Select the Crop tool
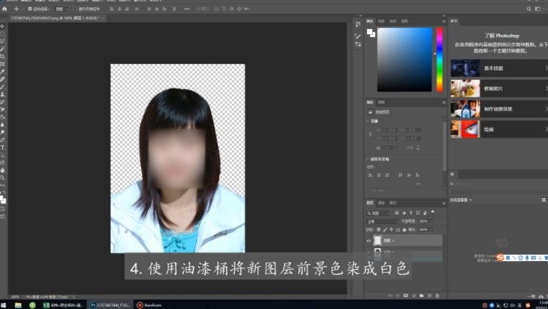The width and height of the screenshot is (548, 309). (2, 57)
